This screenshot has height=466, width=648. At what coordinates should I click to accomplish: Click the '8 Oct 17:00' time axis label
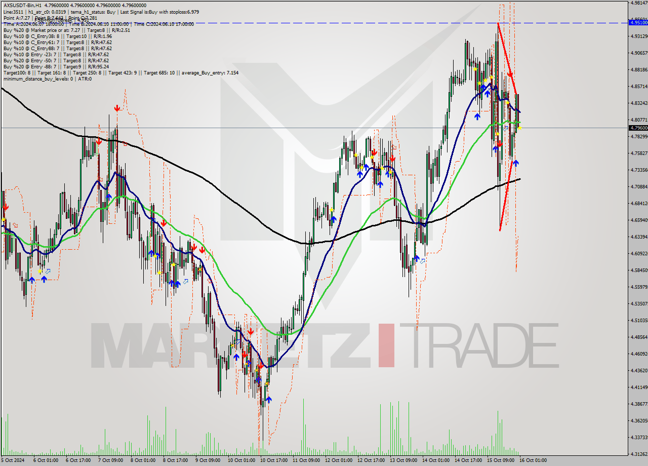click(x=175, y=460)
